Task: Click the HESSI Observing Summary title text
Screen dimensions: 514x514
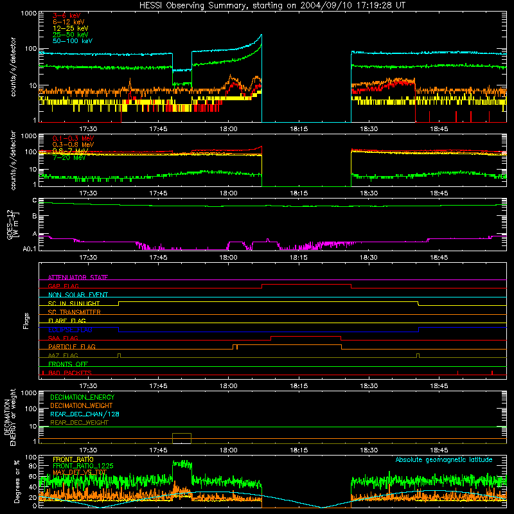Action: pos(272,6)
